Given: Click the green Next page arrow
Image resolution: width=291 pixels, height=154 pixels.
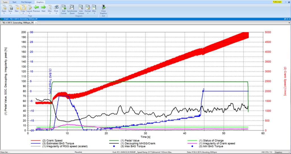Looking at the screenshot, I should click(43, 7).
